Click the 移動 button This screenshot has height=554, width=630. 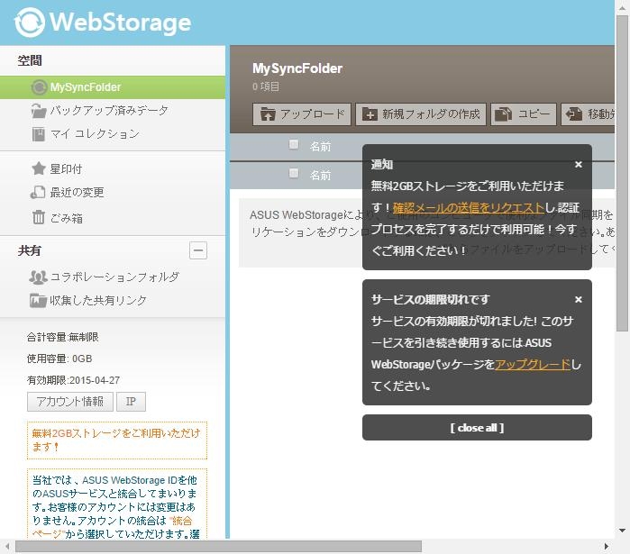[588, 114]
